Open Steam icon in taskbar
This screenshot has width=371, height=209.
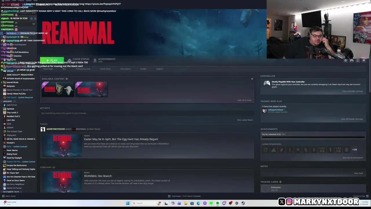pyautogui.click(x=243, y=203)
